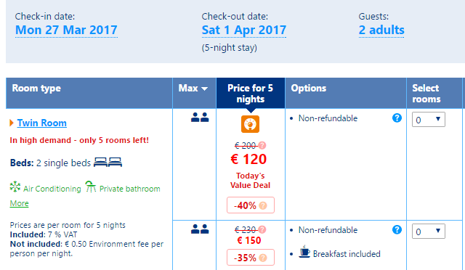Click help icon beside € 230 price

(262, 229)
